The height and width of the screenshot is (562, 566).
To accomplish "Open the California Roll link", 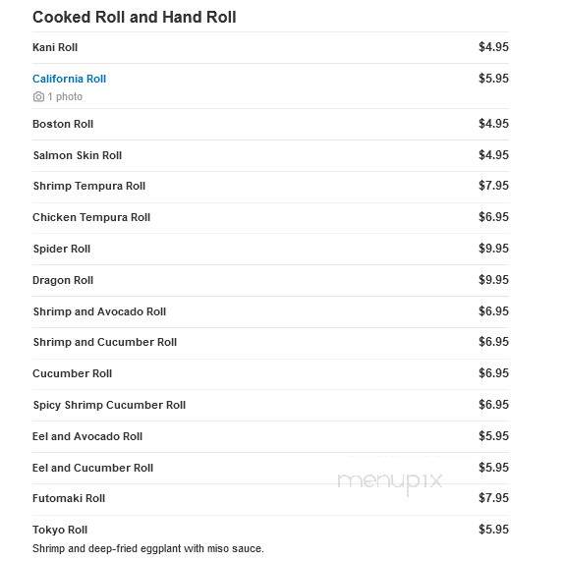I will tap(70, 79).
